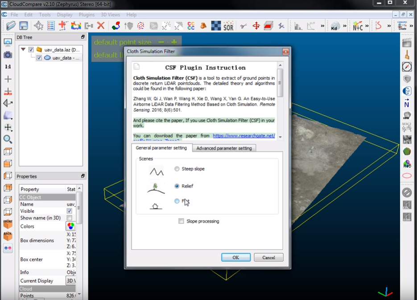Image resolution: width=417 pixels, height=300 pixels.
Task: Click the compass icon in right sidebar
Action: click(x=407, y=67)
